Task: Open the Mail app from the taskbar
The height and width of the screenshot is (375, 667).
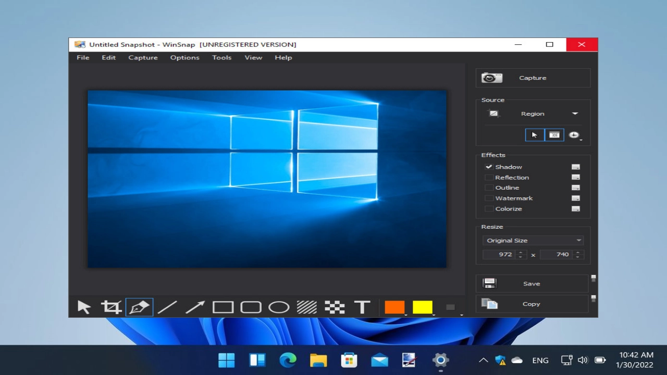Action: tap(379, 360)
